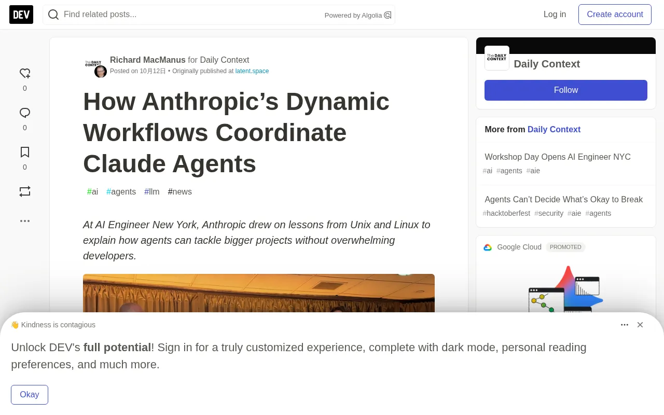Open Daily Context link in the byline
This screenshot has width=664, height=415.
click(x=225, y=60)
